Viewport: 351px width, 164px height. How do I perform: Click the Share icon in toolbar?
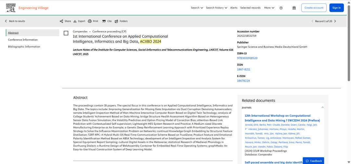(x=61, y=21)
